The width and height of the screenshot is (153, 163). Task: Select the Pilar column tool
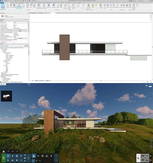pos(24,6)
